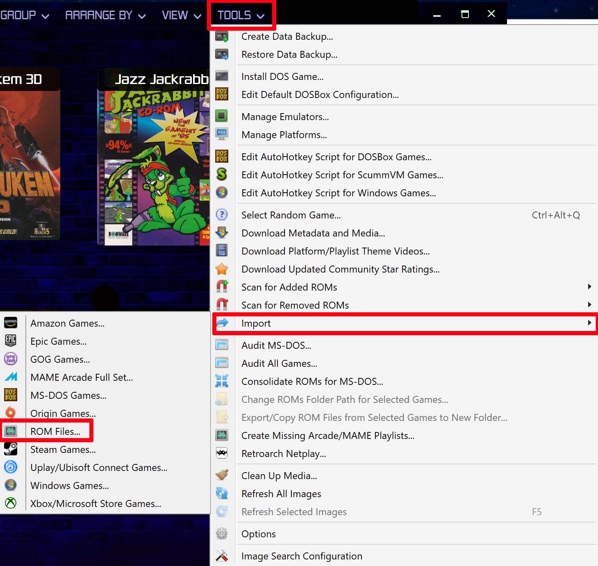Click the Audit MS-DOS icon

(x=222, y=345)
